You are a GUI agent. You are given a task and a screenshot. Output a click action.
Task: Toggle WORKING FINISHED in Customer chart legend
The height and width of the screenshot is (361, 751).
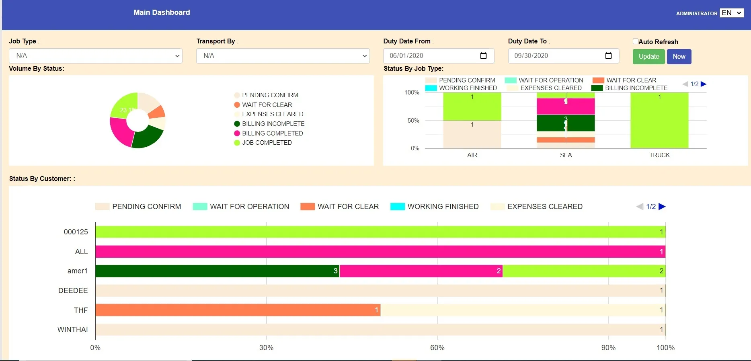point(435,207)
